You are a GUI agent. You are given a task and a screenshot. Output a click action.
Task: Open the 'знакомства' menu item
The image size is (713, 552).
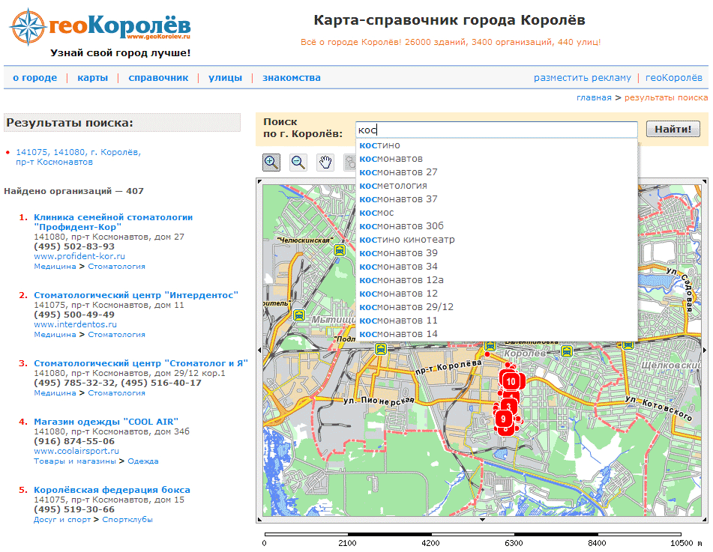pyautogui.click(x=292, y=78)
